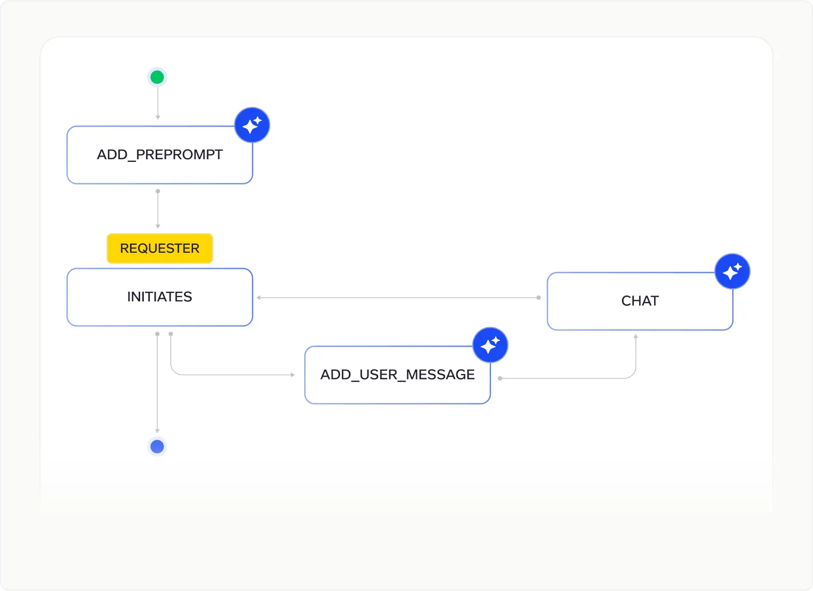Select the INITIATES node
The image size is (813, 591).
pos(159,297)
